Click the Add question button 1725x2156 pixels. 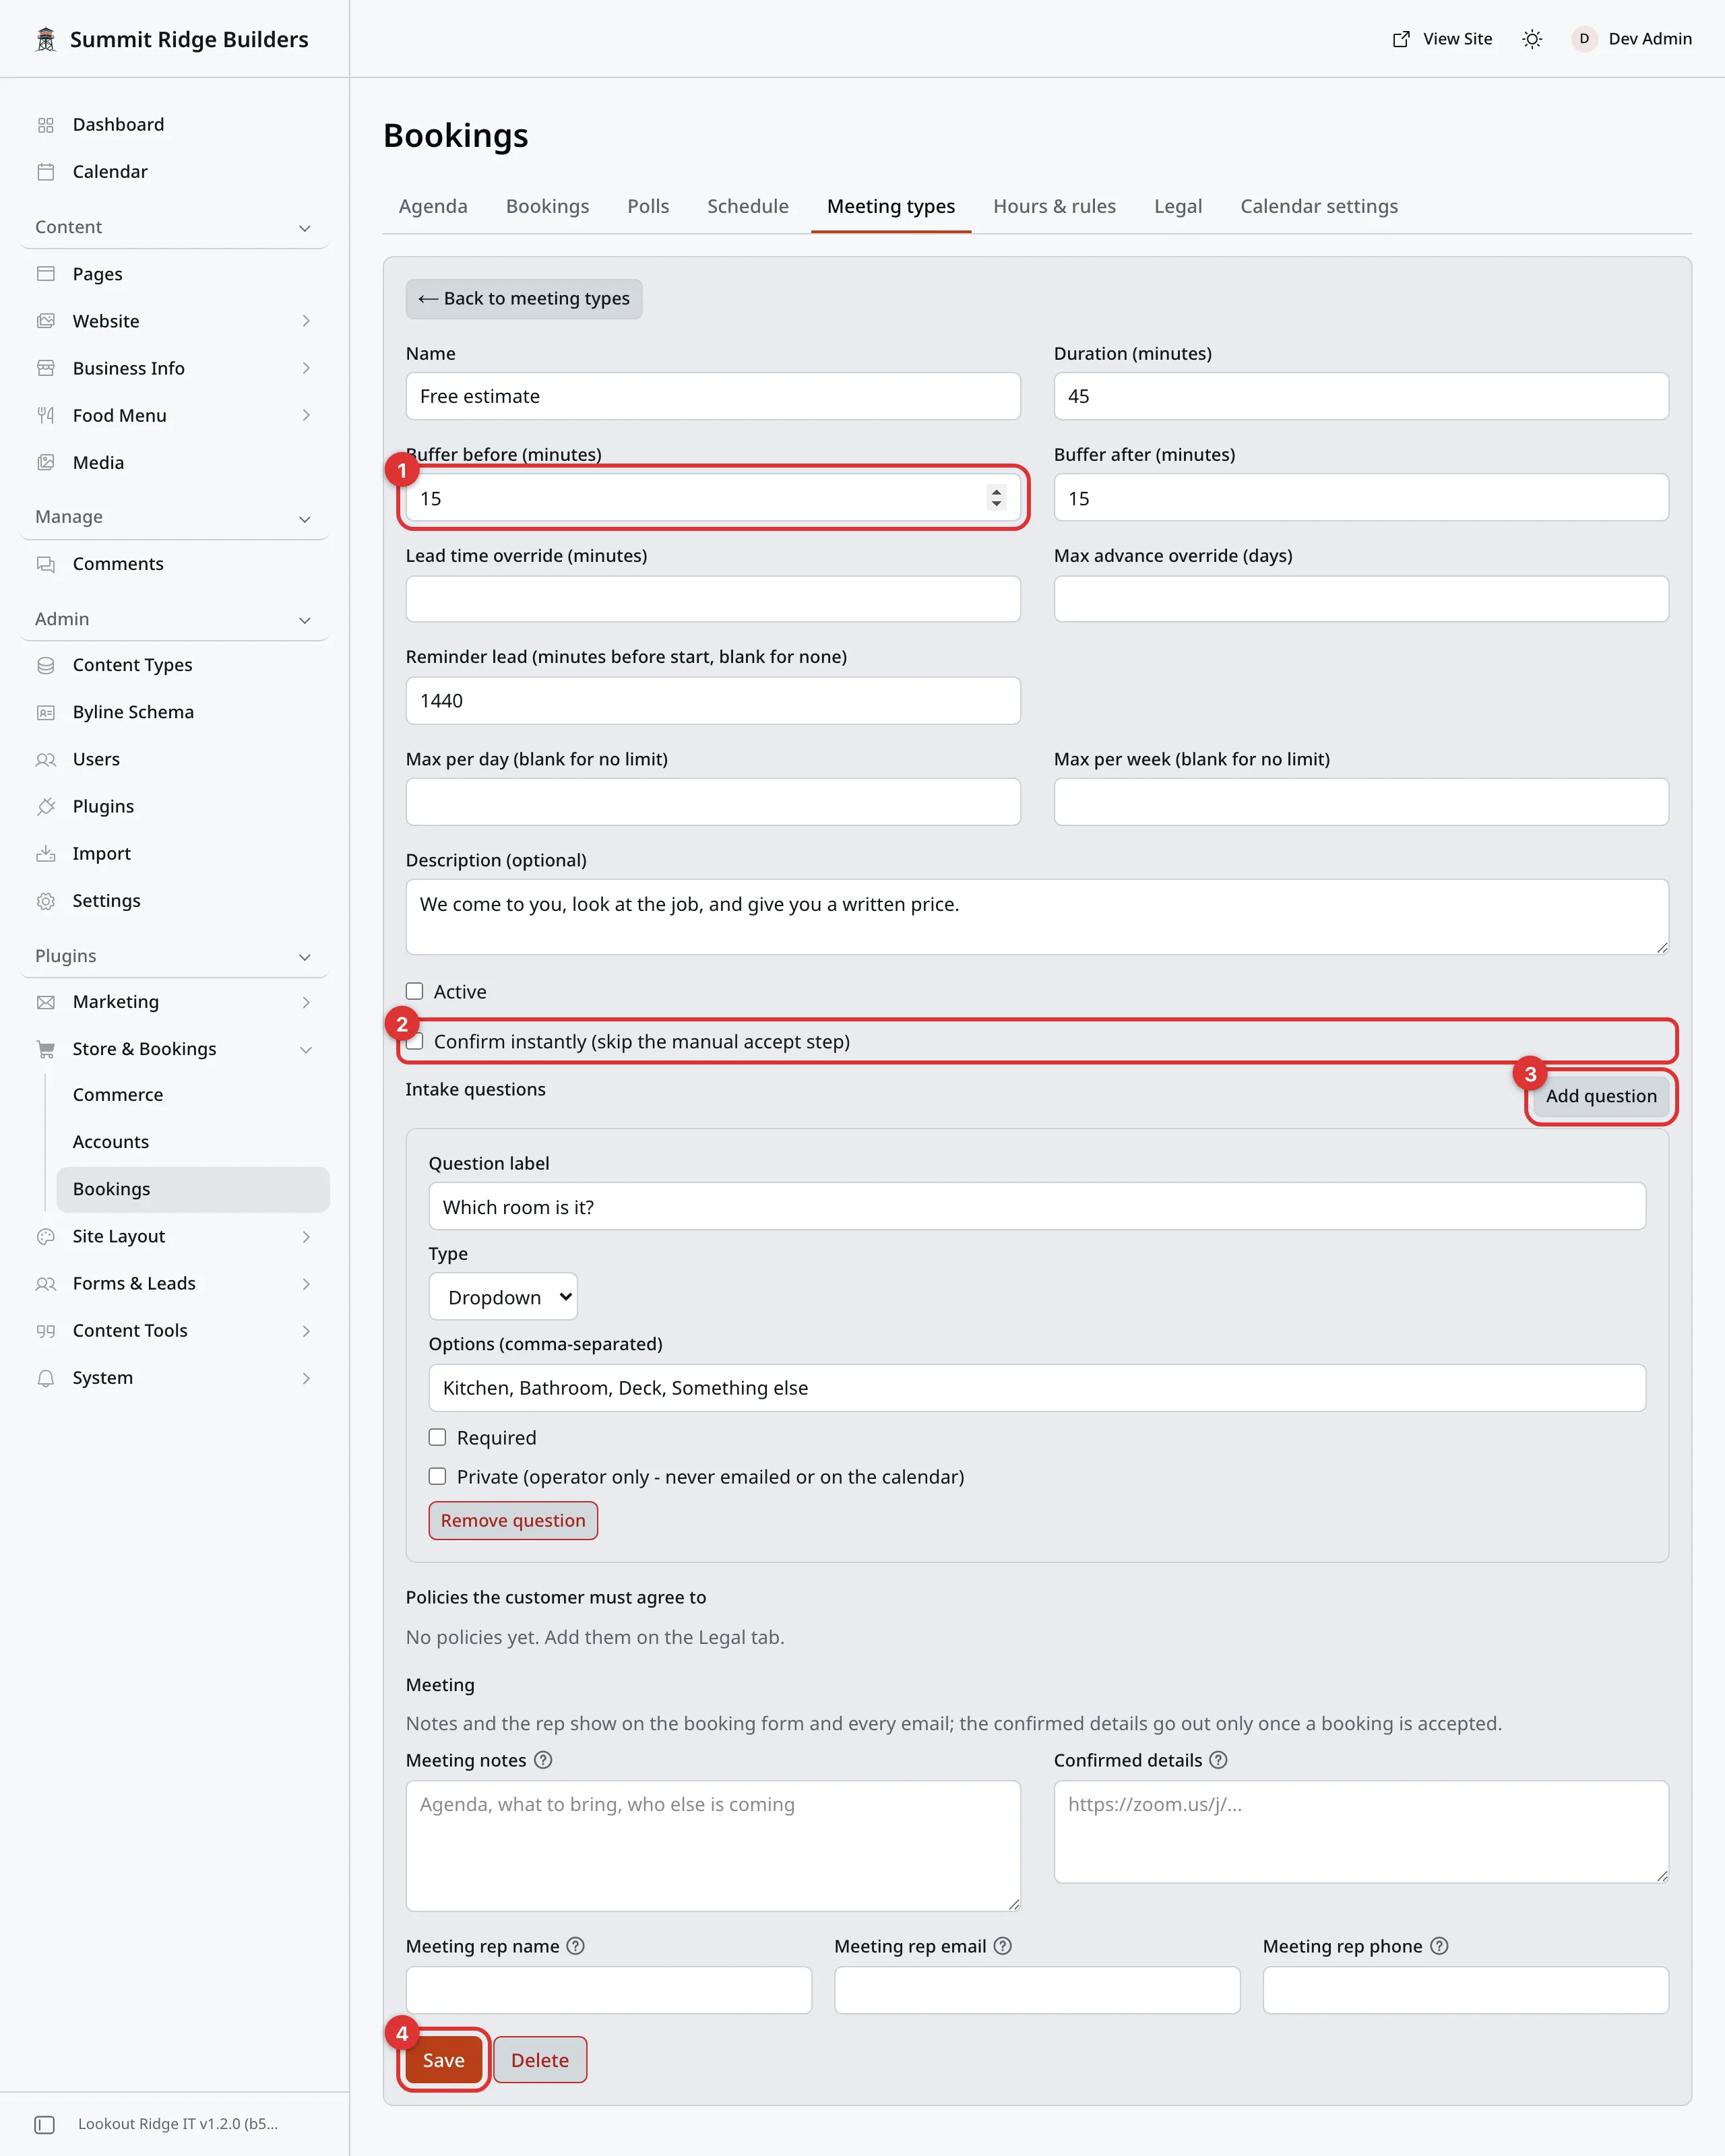[x=1601, y=1097]
